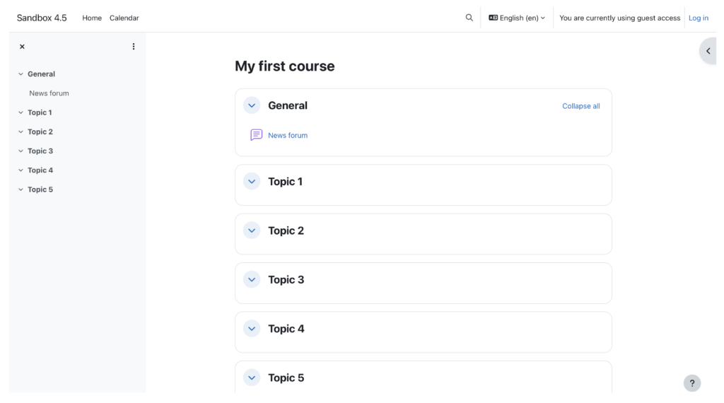Collapse Topic 4 chevron in the sidebar index
724x403 pixels.
21,170
